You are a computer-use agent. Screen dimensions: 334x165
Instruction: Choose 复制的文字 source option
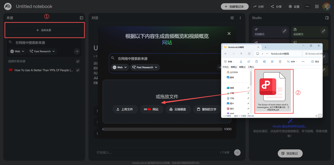(x=207, y=109)
